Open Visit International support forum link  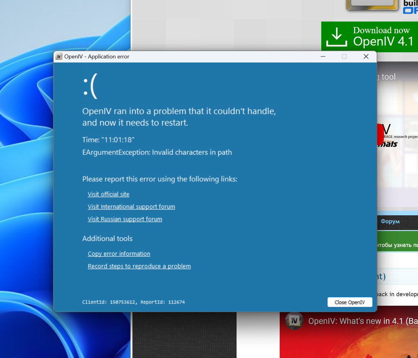tap(131, 207)
